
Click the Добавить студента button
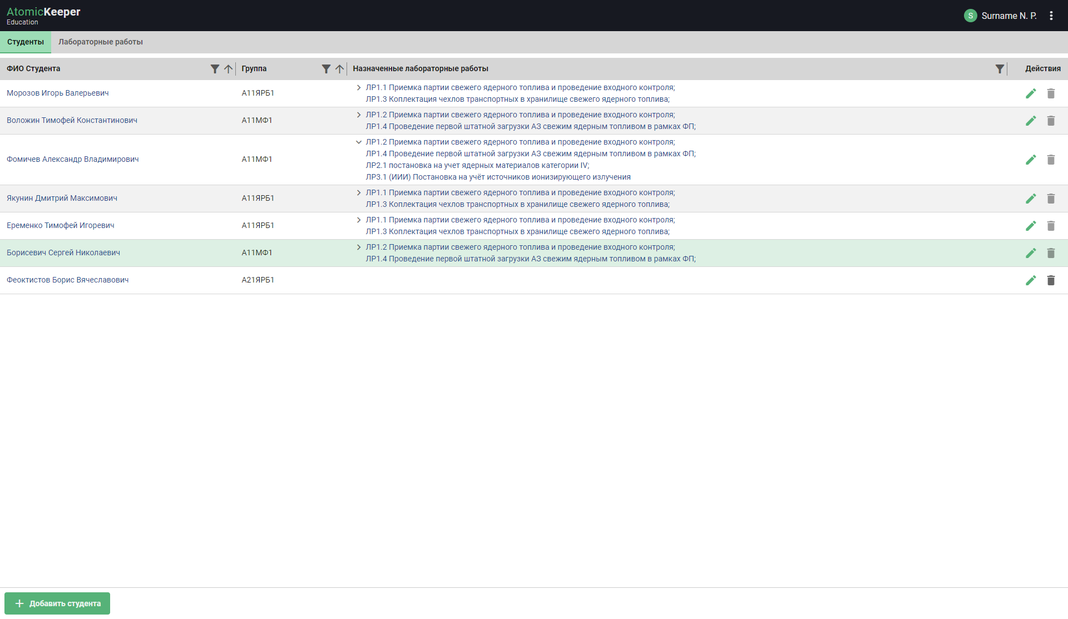coord(57,603)
